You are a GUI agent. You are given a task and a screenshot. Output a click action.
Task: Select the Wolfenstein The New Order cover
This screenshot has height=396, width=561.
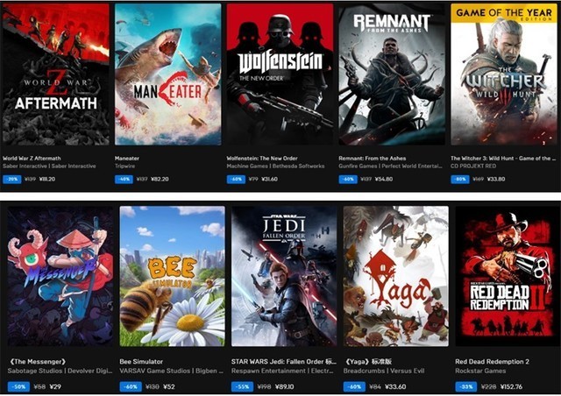(x=280, y=74)
